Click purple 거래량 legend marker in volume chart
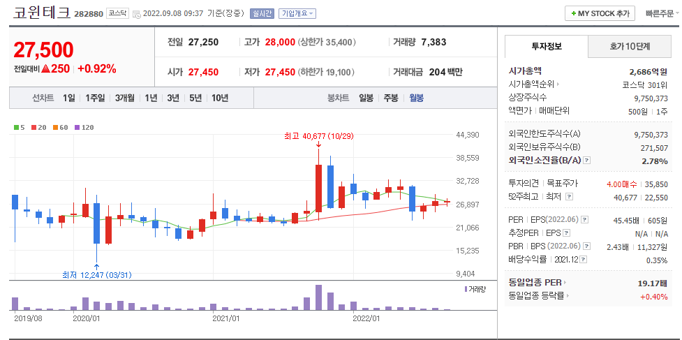 tap(466, 289)
